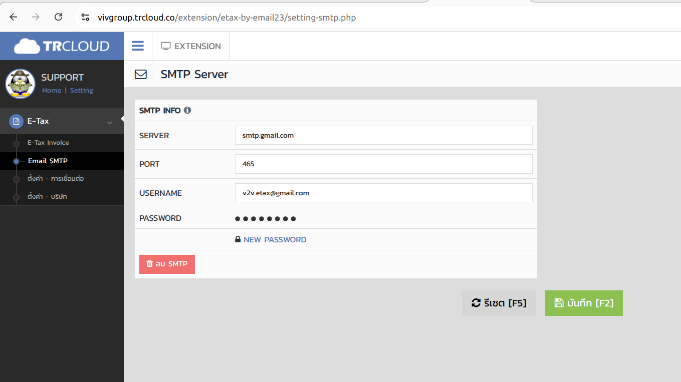This screenshot has height=382, width=681.
Task: Open the Setting link under SUPPORT
Action: tap(82, 91)
